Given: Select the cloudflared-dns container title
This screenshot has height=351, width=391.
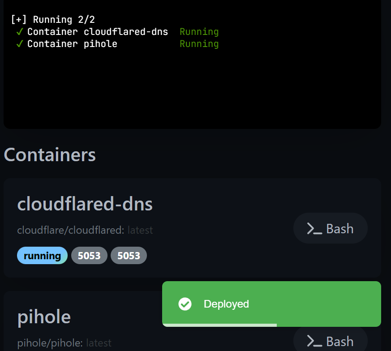Looking at the screenshot, I should (x=85, y=204).
